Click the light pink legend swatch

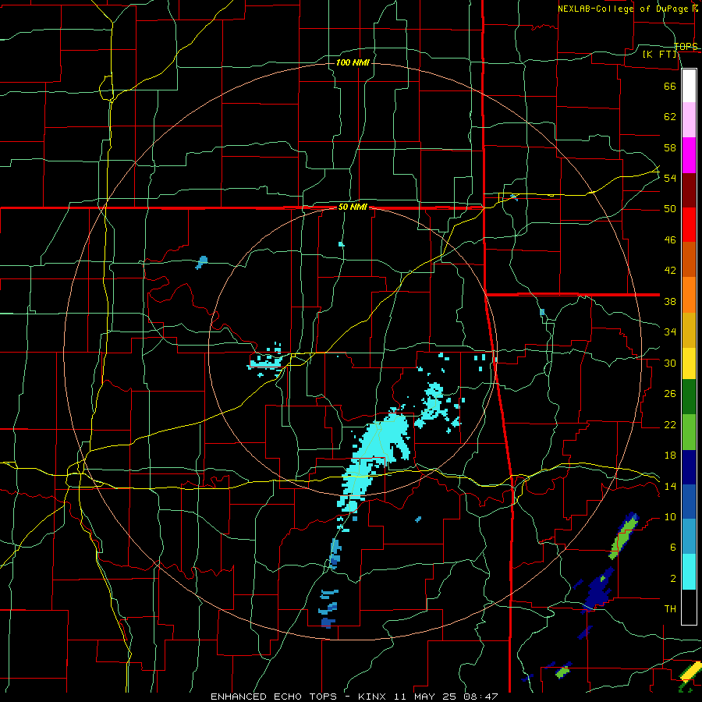coord(689,119)
